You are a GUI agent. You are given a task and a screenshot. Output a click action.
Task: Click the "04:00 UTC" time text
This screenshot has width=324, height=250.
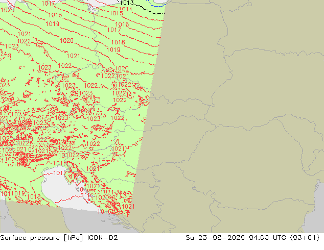[267, 238]
